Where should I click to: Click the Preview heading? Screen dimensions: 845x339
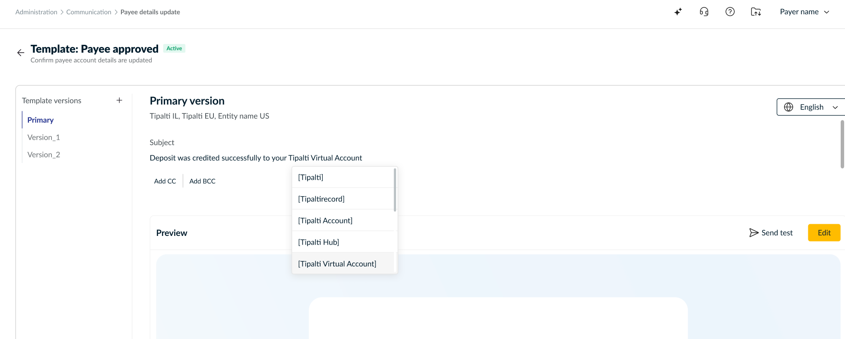(172, 233)
